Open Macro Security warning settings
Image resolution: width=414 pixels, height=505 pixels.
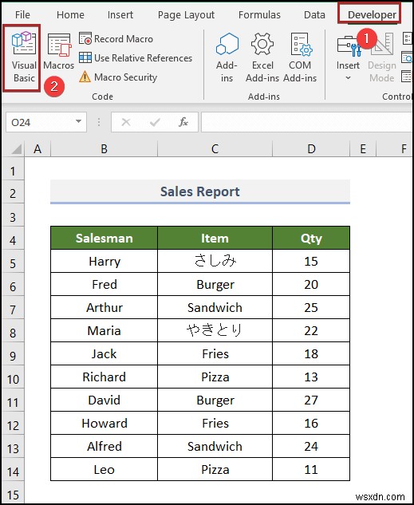point(118,77)
